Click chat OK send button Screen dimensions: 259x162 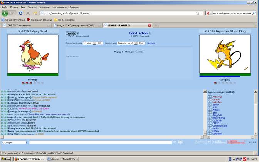click(175, 142)
